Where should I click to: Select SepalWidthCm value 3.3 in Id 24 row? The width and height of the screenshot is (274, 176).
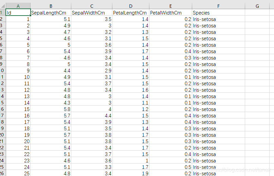click(x=92, y=167)
